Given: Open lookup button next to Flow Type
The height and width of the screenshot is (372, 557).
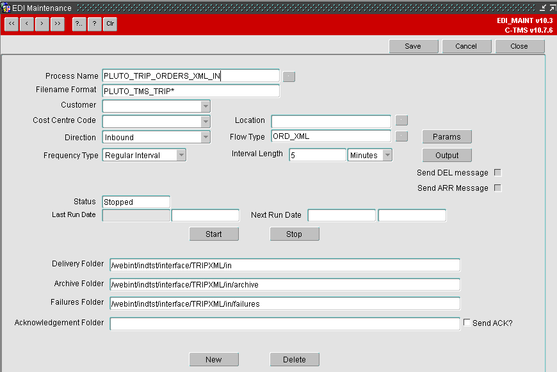Looking at the screenshot, I should coord(401,136).
